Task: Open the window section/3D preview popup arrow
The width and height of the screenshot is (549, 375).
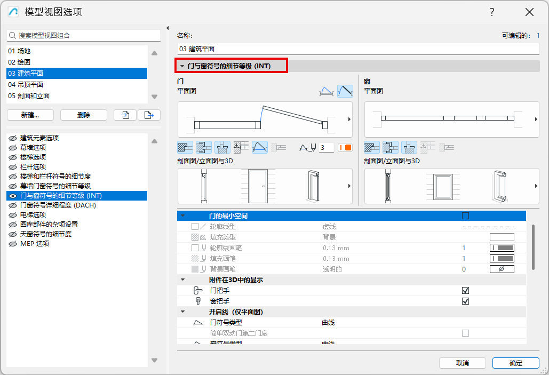Action: [x=536, y=186]
